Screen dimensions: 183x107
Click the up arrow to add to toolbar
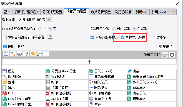89,62
